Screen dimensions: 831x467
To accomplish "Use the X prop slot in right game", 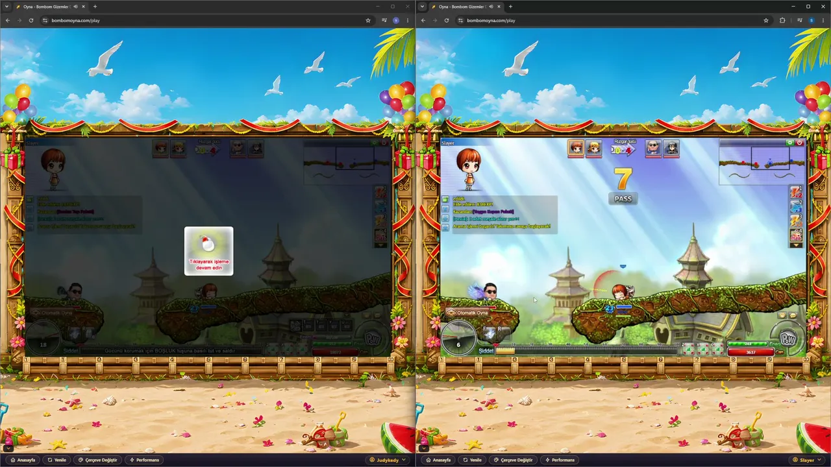I will click(x=702, y=348).
